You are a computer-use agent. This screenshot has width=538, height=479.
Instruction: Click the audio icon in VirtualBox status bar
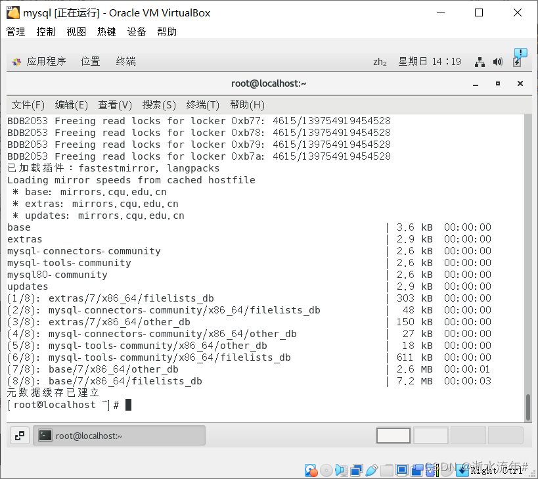341,470
